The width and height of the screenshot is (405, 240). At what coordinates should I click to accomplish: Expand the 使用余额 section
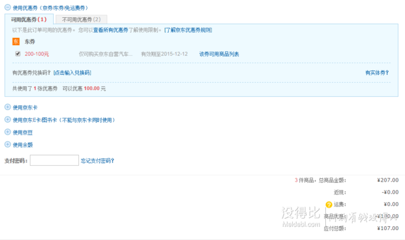[x=8, y=145]
